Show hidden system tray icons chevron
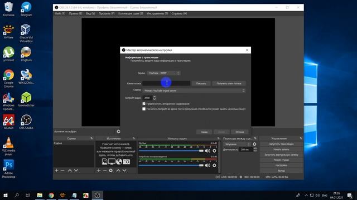The height and width of the screenshot is (200, 357). [306, 195]
